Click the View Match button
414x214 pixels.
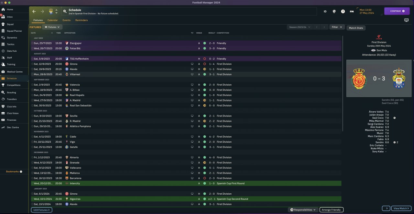click(x=401, y=209)
